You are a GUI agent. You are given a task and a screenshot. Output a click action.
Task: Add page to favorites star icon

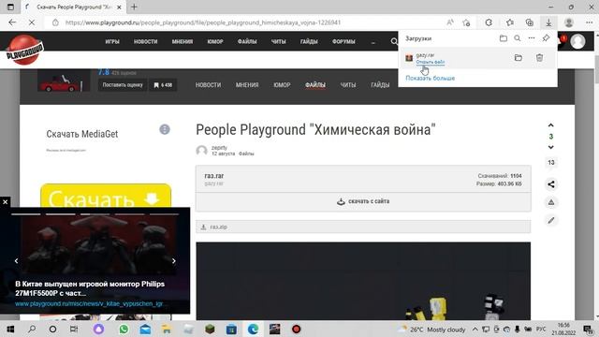pos(466,22)
